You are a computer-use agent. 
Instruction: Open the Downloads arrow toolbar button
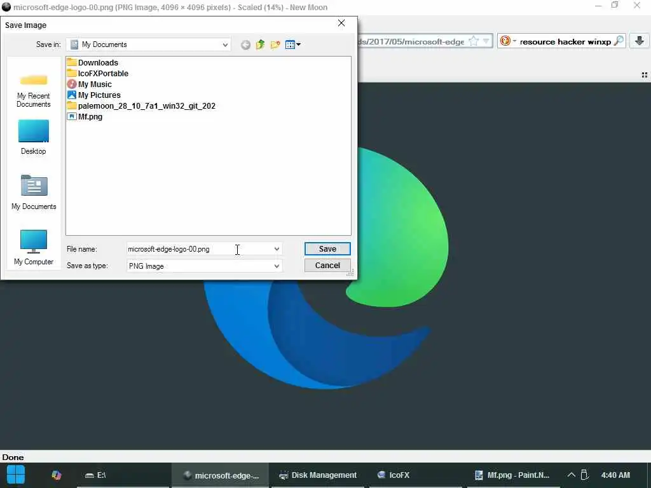pyautogui.click(x=640, y=41)
